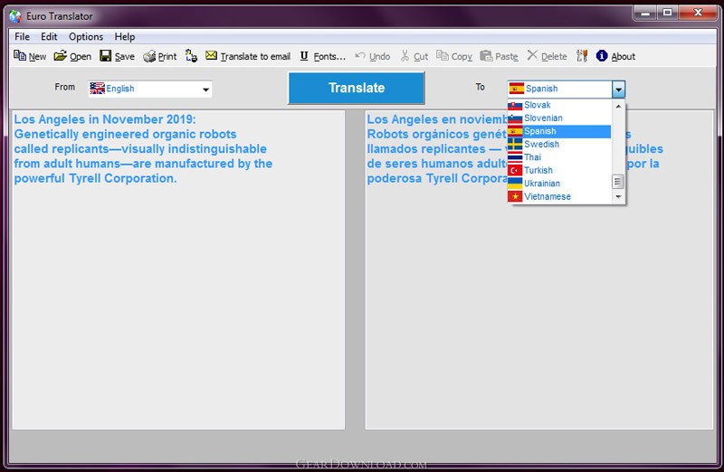Click the translated line "llamados replicantes"

coord(426,149)
